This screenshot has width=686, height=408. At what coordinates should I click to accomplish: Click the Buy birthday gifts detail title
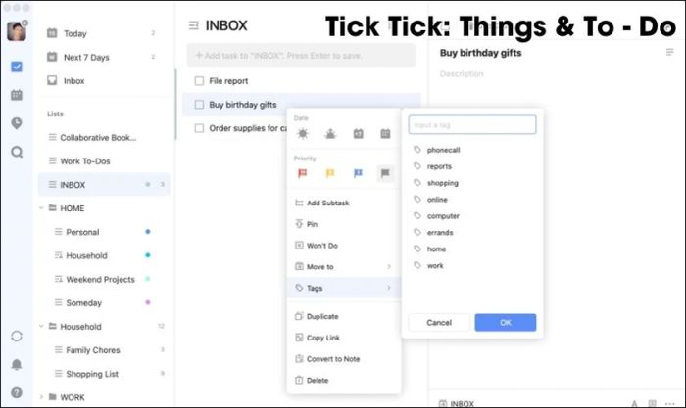tap(480, 53)
